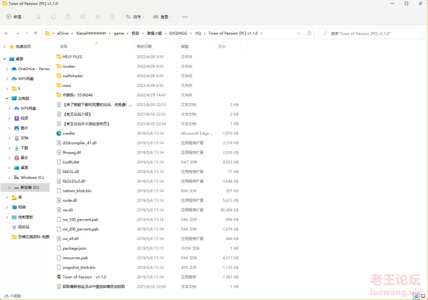Select the node.dll file
This screenshot has height=300, width=428.
tap(70, 200)
